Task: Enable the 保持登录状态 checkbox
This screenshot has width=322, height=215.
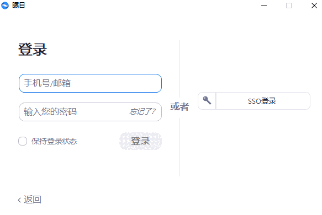Action: pyautogui.click(x=23, y=141)
